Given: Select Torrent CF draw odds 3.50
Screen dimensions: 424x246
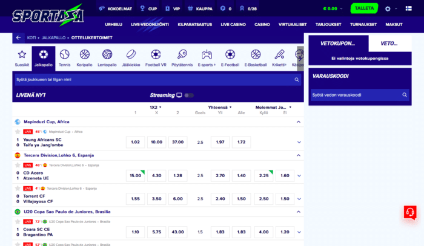Looking at the screenshot, I should click(x=156, y=199).
